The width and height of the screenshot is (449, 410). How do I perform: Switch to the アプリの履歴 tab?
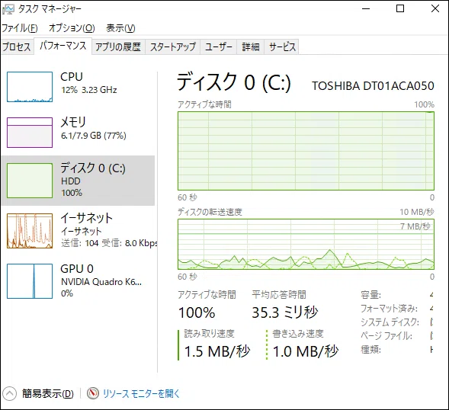pos(118,46)
